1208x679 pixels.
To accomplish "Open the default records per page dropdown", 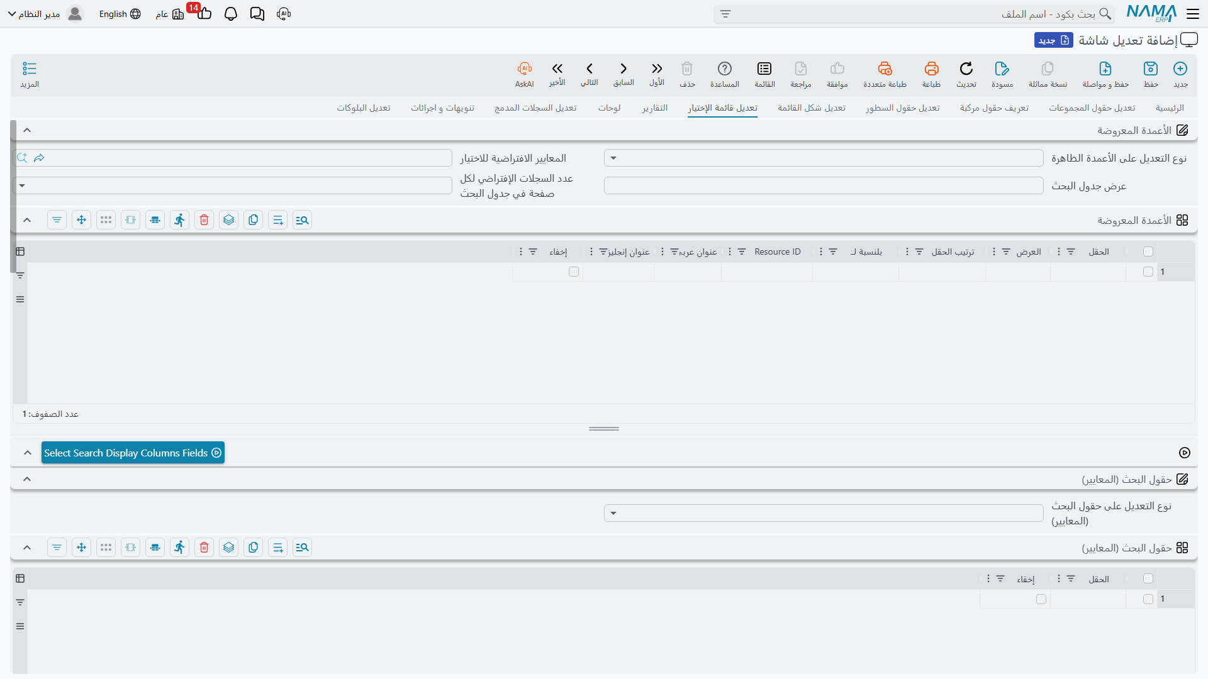I will point(232,185).
